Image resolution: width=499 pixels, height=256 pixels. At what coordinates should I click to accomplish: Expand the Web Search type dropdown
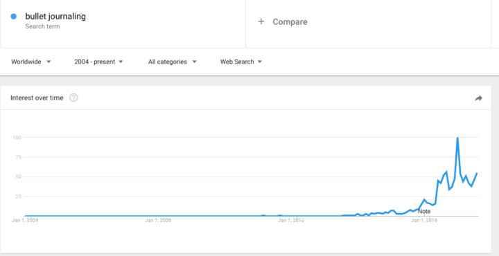(x=241, y=62)
